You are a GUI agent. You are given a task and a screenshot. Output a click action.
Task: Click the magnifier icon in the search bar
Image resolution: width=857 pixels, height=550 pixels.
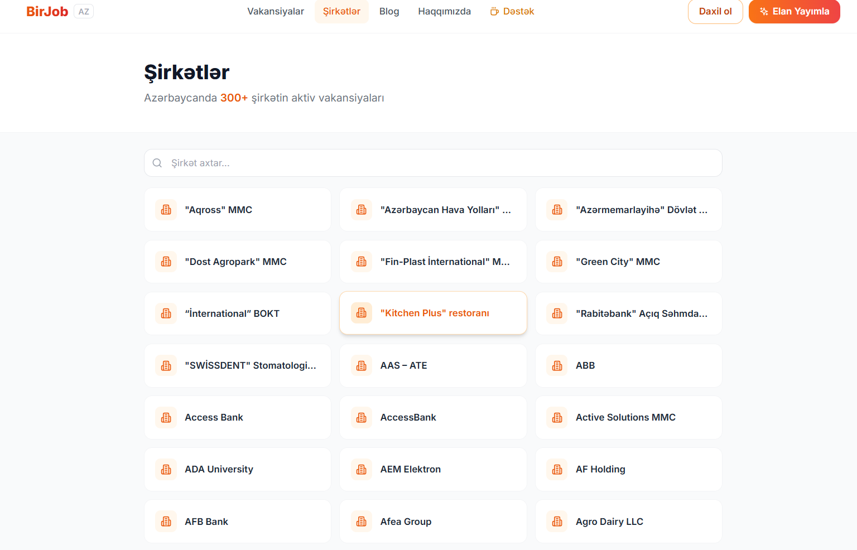(157, 163)
